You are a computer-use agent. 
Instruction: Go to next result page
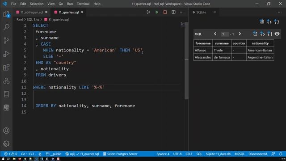click(240, 34)
